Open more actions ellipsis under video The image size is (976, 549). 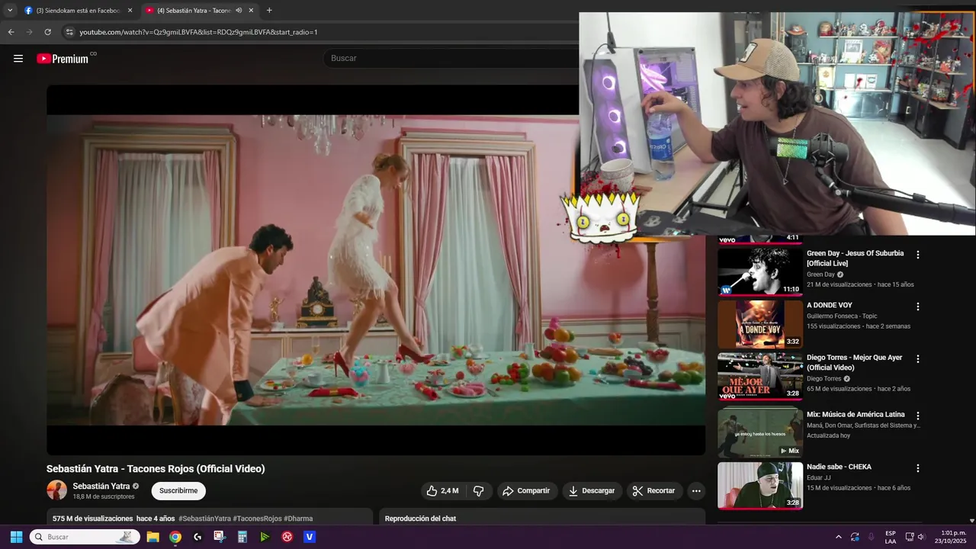[696, 491]
